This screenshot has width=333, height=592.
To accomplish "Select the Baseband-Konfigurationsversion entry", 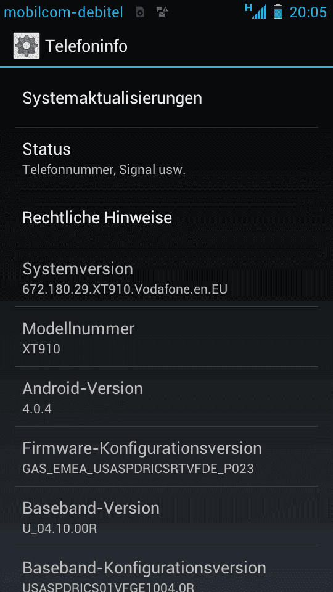I will click(166, 569).
